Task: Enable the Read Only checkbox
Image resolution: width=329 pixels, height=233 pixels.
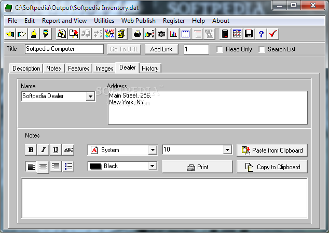Action: pos(220,49)
